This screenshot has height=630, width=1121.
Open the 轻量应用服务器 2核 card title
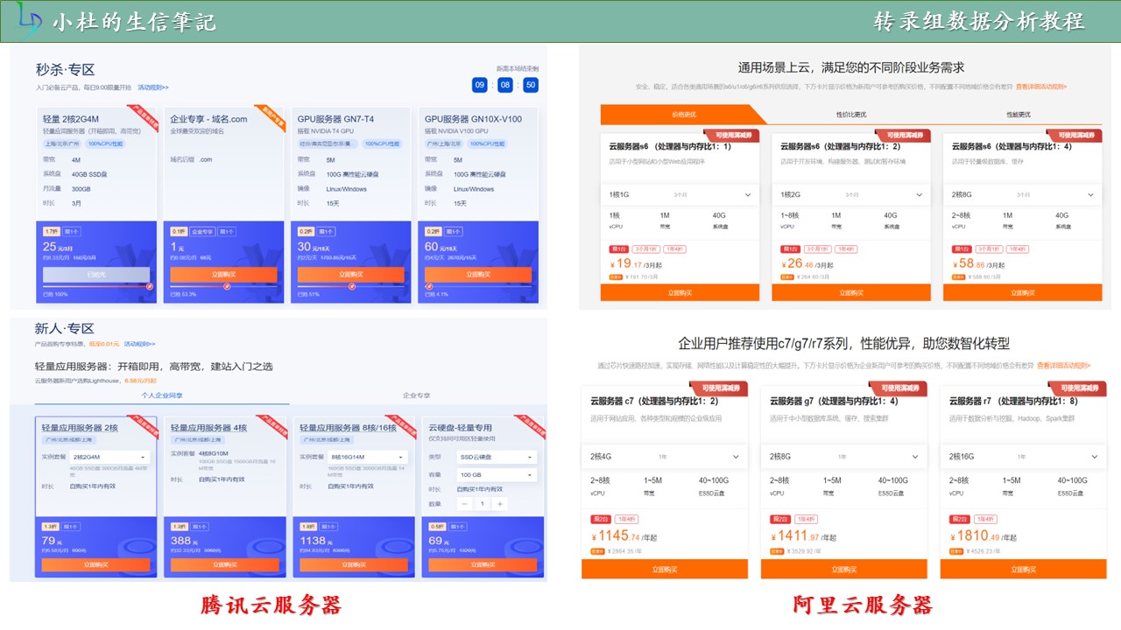[81, 428]
